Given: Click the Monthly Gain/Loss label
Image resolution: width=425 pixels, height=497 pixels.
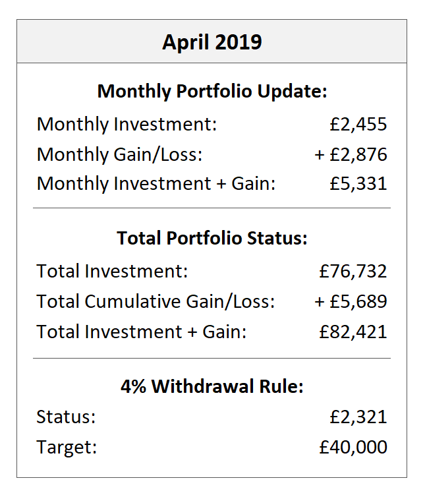Looking at the screenshot, I should 119,154.
